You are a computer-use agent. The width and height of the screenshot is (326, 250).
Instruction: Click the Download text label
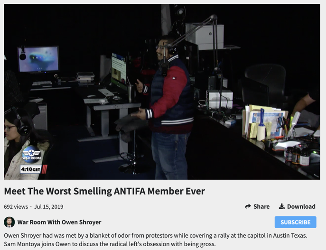[x=301, y=206]
